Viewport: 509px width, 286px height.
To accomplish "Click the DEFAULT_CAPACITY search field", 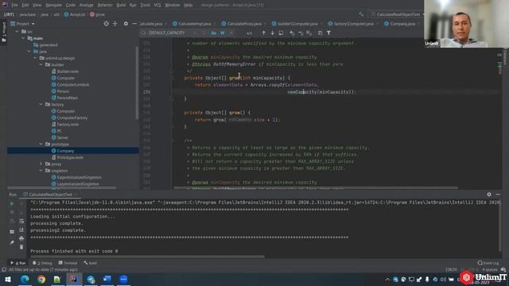I will tap(167, 33).
